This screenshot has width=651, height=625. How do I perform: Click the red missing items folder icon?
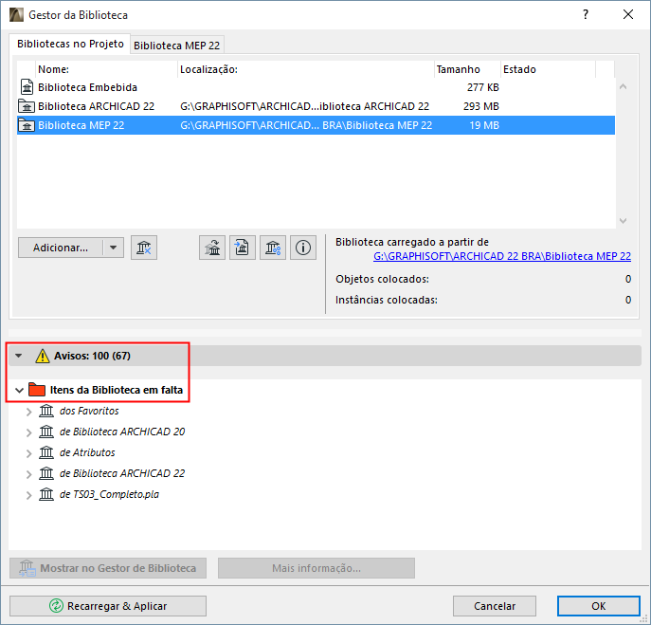(x=37, y=390)
